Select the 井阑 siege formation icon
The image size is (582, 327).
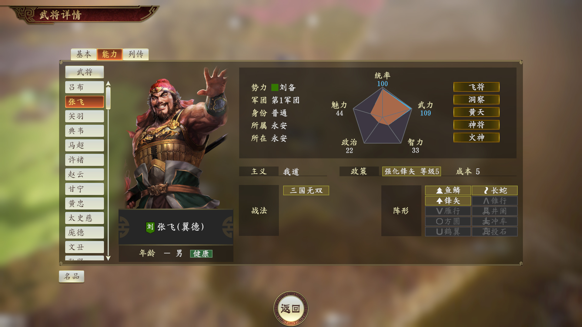(x=494, y=211)
